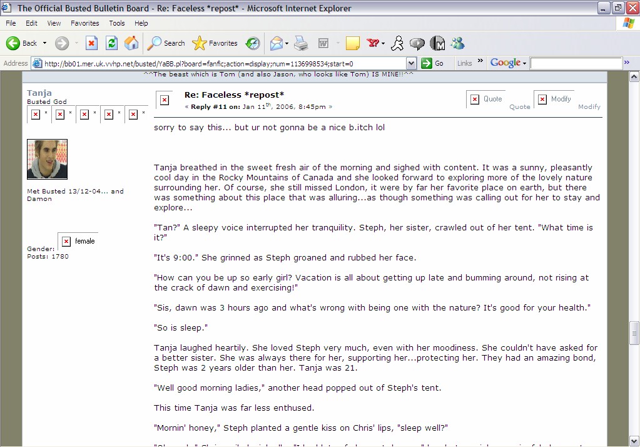This screenshot has width=640, height=447.
Task: Open the Favorites star panel
Action: click(215, 43)
